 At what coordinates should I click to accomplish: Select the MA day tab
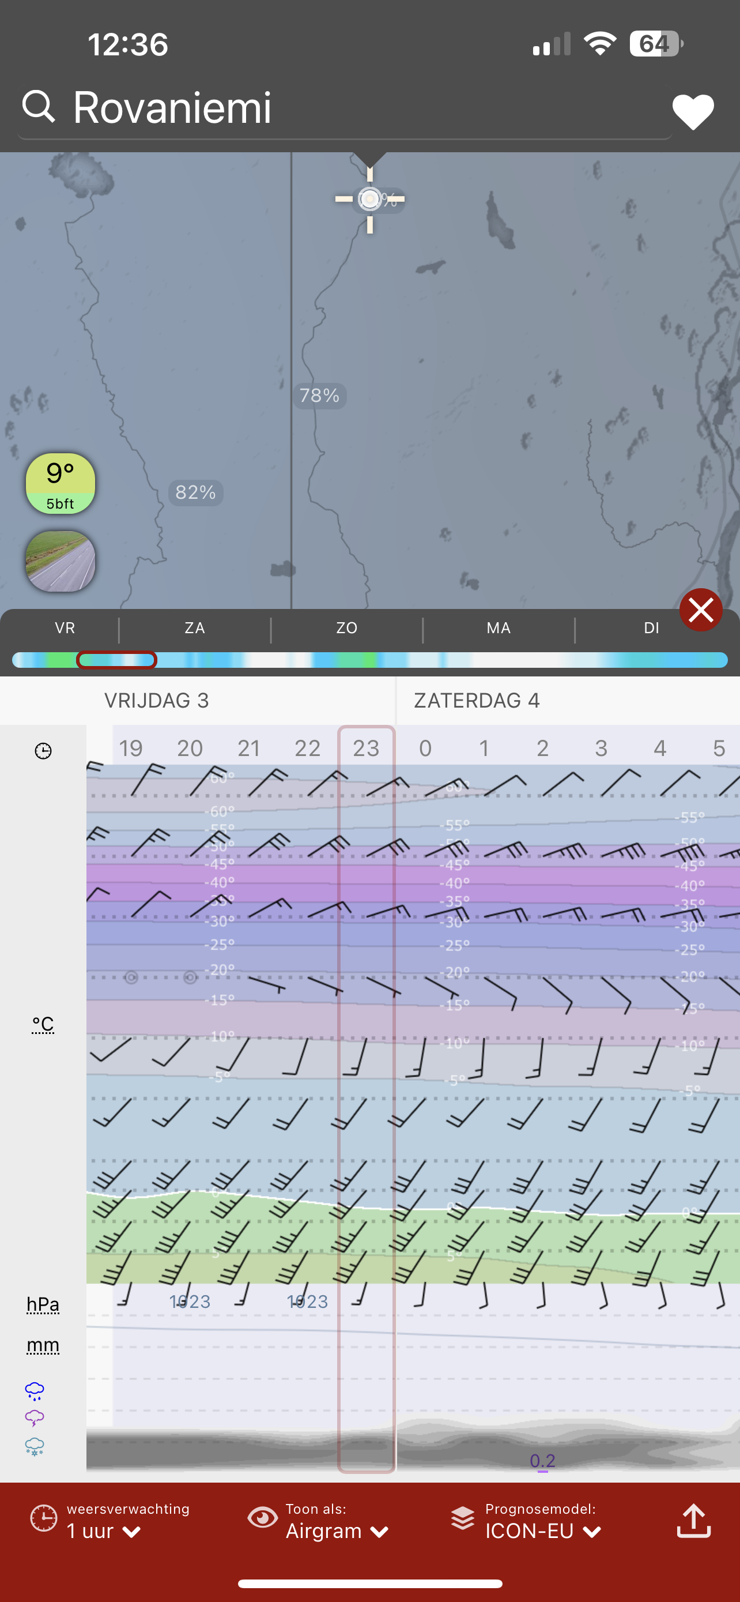click(x=499, y=628)
